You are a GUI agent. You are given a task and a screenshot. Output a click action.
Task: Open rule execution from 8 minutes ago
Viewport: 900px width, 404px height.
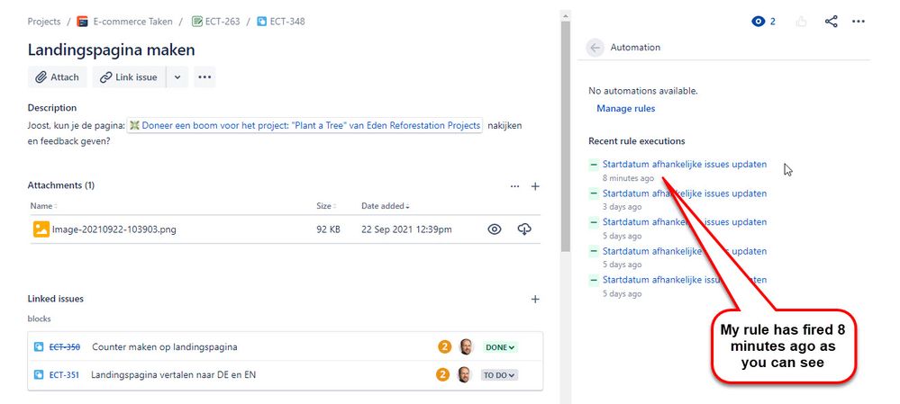pos(684,165)
